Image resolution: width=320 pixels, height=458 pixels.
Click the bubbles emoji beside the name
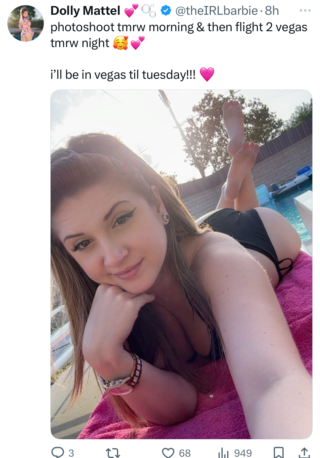pos(149,11)
